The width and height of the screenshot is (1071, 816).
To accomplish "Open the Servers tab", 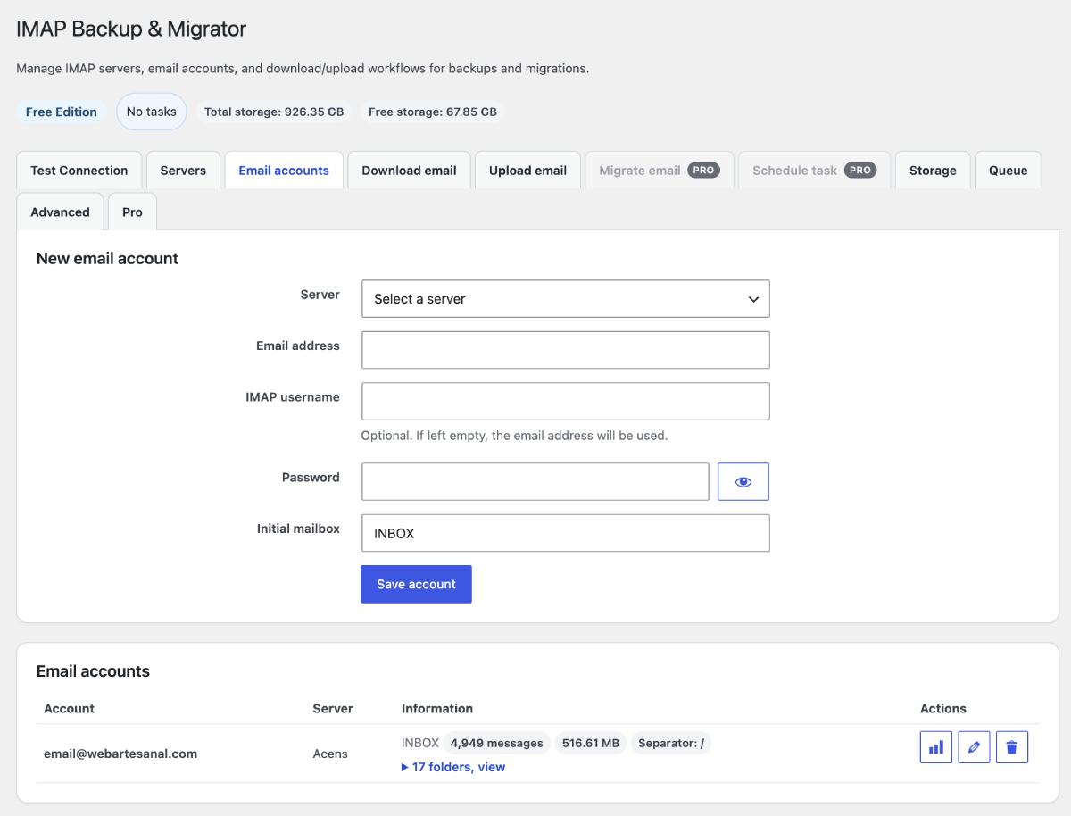I will [183, 171].
